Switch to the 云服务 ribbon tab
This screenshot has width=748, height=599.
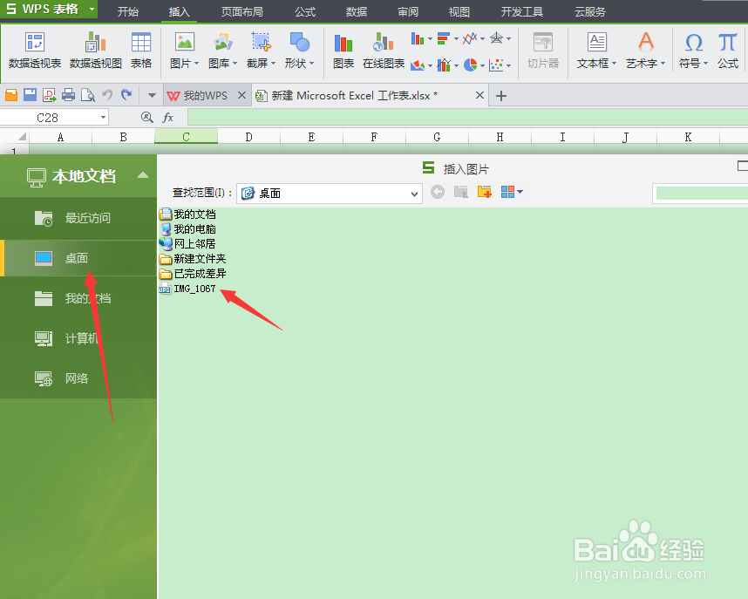[x=590, y=12]
